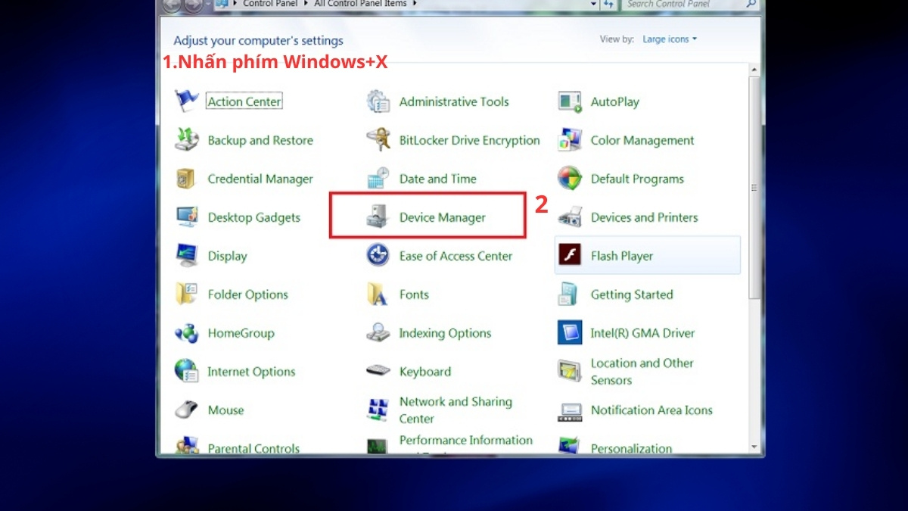Open the Ease of Access Center link
This screenshot has width=908, height=511.
(x=456, y=256)
